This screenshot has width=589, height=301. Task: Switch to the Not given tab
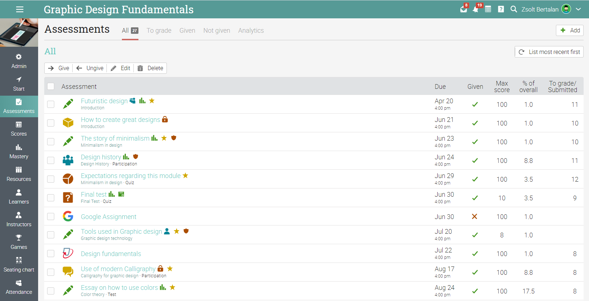tap(217, 31)
